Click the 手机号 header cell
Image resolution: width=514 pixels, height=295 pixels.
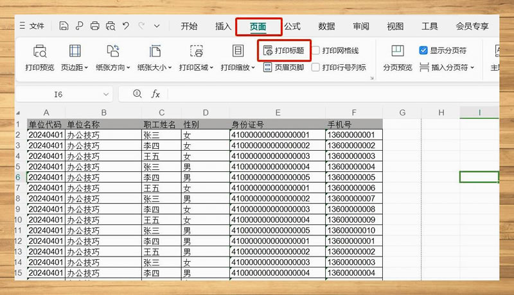coord(354,124)
